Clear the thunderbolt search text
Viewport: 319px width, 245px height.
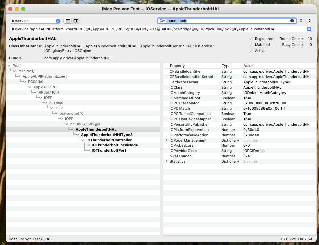coord(292,21)
